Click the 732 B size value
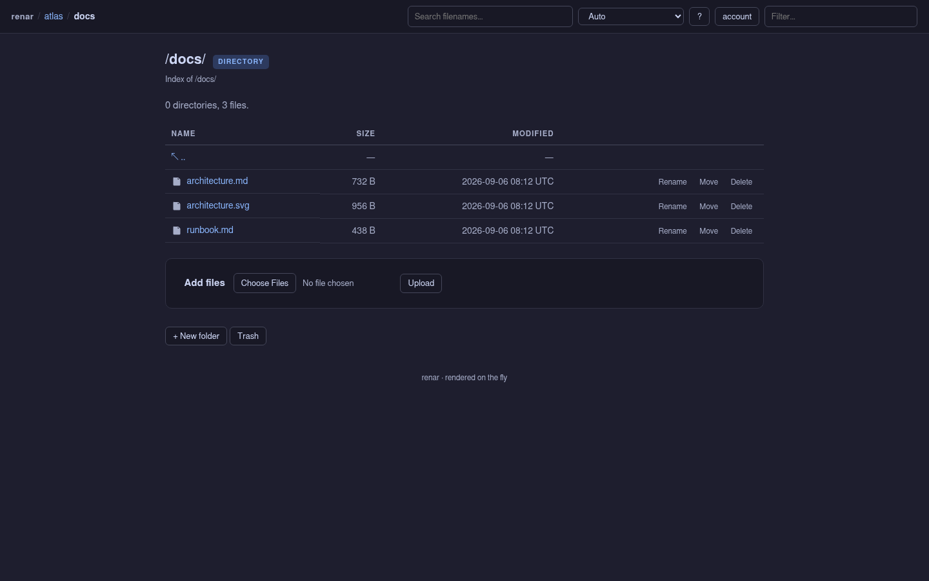This screenshot has height=581, width=929. coord(363,182)
